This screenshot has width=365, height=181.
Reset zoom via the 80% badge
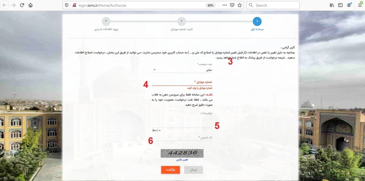coord(210,5)
